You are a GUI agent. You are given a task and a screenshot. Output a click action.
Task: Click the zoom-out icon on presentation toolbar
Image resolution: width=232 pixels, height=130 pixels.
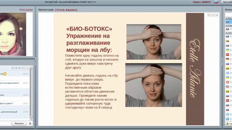213,15
